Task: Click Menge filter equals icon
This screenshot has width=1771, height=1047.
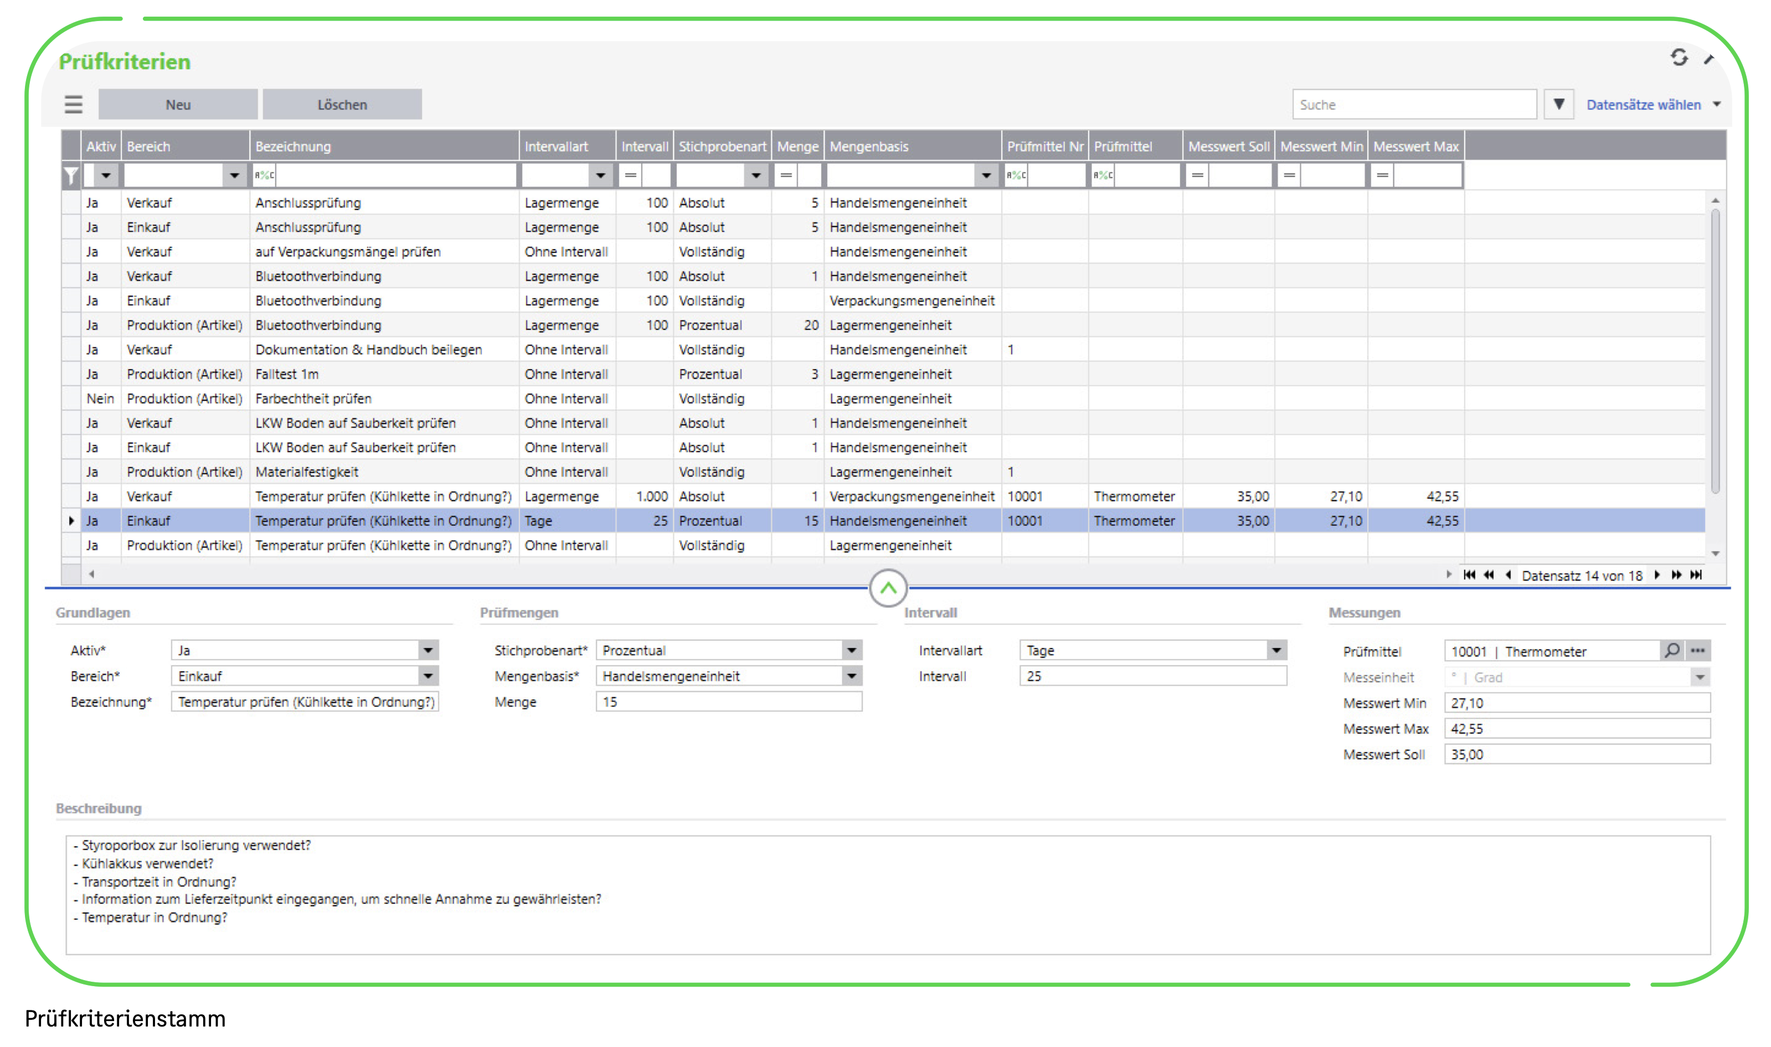Action: tap(786, 175)
